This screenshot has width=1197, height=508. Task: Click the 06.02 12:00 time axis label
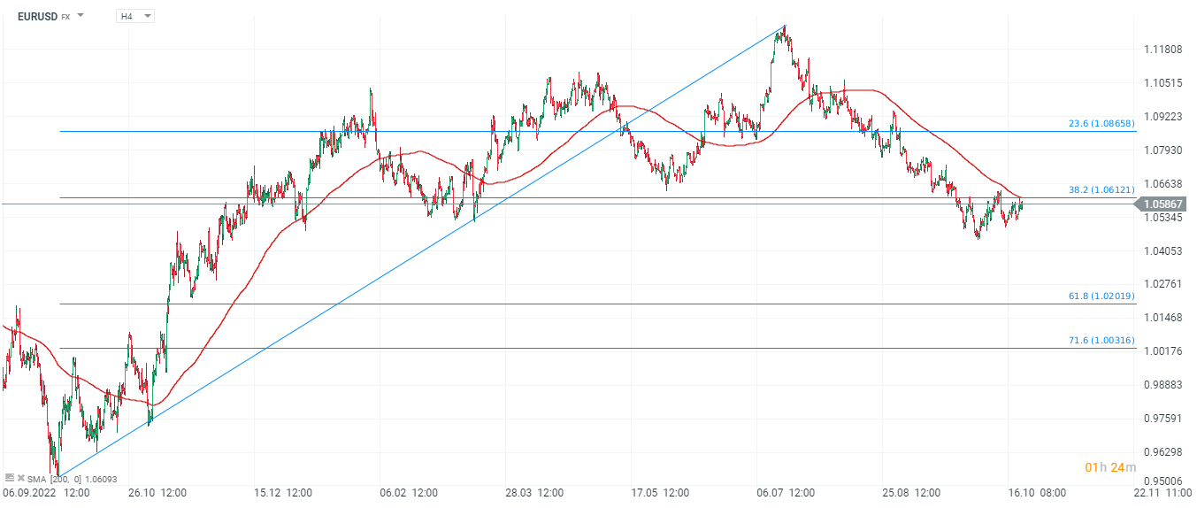tap(409, 491)
